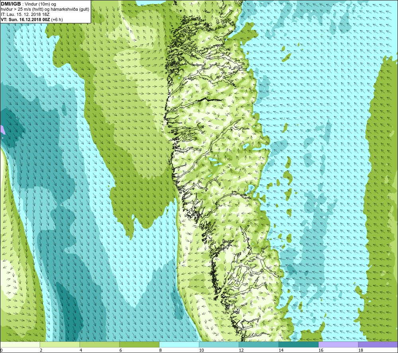Click the purple legend swatch above 18 m/s
Viewport: 398px width, 353px height.
(378, 344)
